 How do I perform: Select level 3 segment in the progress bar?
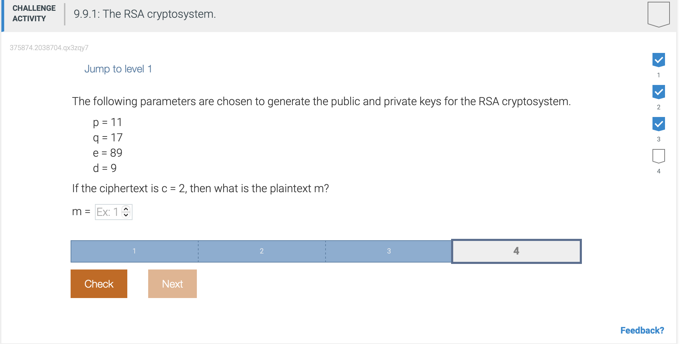point(388,251)
